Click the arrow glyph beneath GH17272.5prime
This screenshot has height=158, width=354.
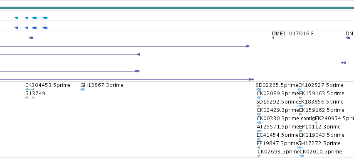[x=300, y=148]
